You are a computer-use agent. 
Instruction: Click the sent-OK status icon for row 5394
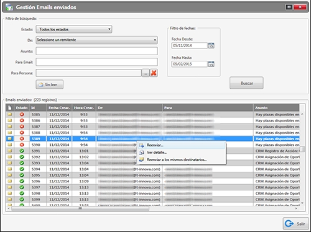22,169
